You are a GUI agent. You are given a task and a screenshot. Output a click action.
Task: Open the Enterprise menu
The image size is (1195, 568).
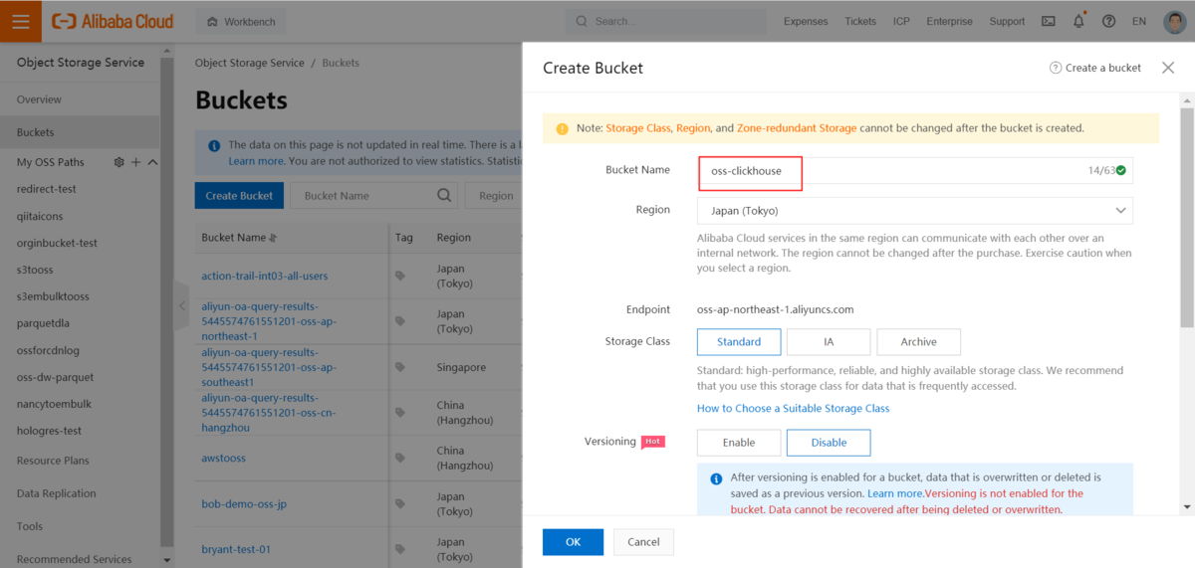tap(949, 21)
